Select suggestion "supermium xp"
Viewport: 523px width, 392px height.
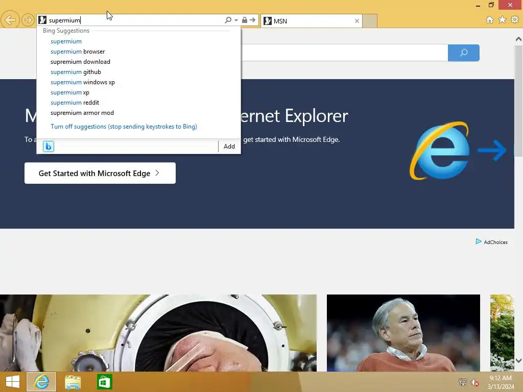70,92
